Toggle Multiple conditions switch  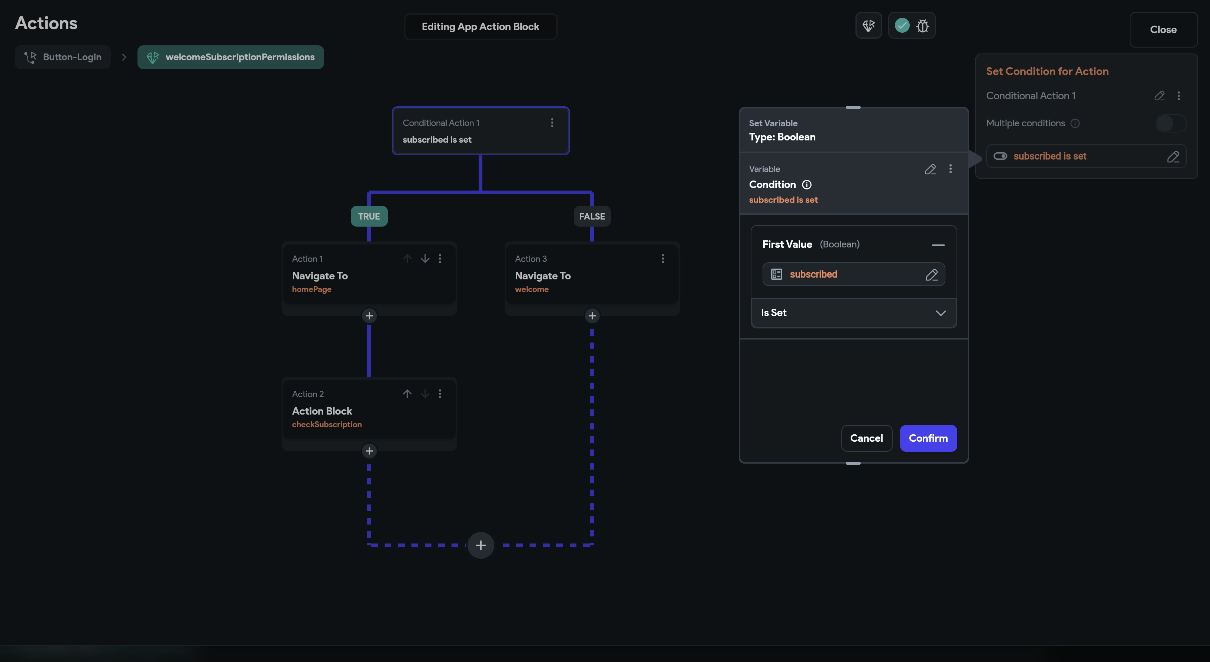tap(1170, 123)
